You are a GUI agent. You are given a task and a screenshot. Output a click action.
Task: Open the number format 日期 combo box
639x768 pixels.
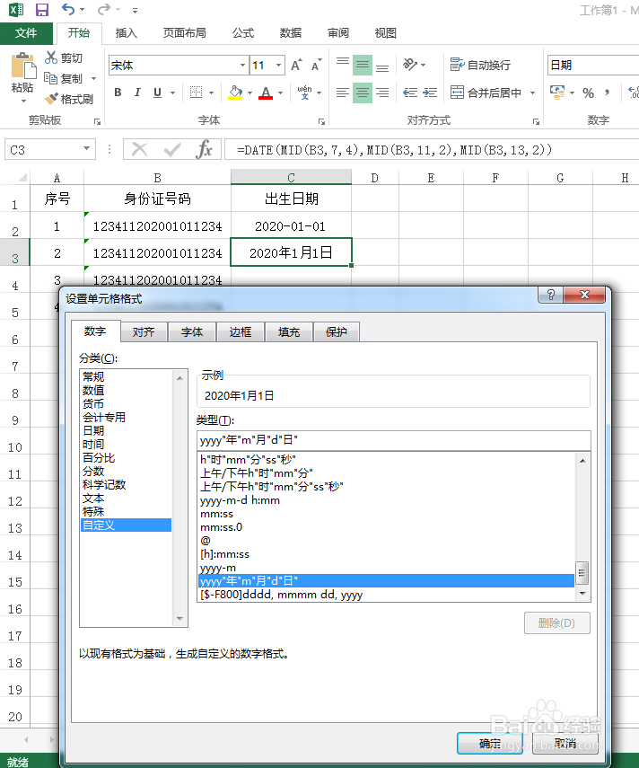pos(593,66)
